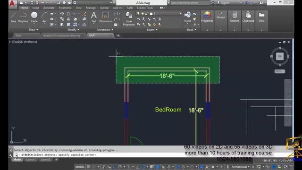
Task: Click the customization menu icon in status bar
Action: [x=291, y=167]
